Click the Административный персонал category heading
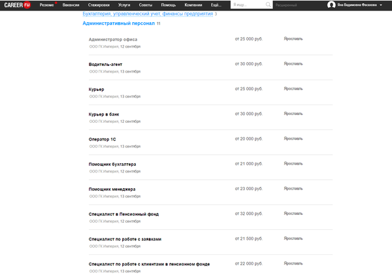392x277 pixels. point(119,23)
